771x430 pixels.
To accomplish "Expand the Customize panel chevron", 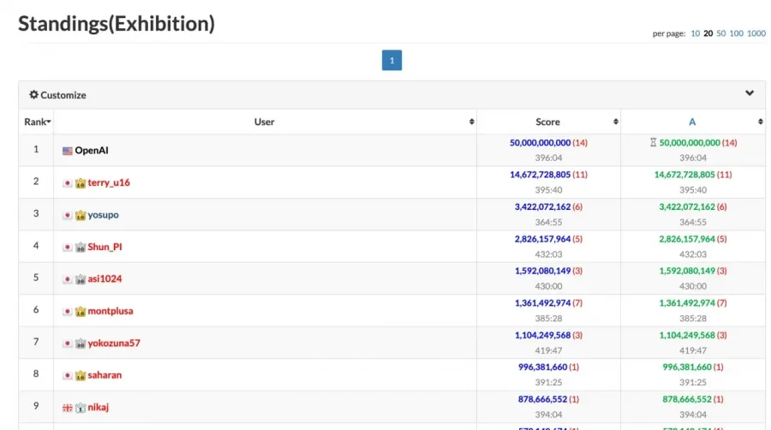I will (x=750, y=93).
